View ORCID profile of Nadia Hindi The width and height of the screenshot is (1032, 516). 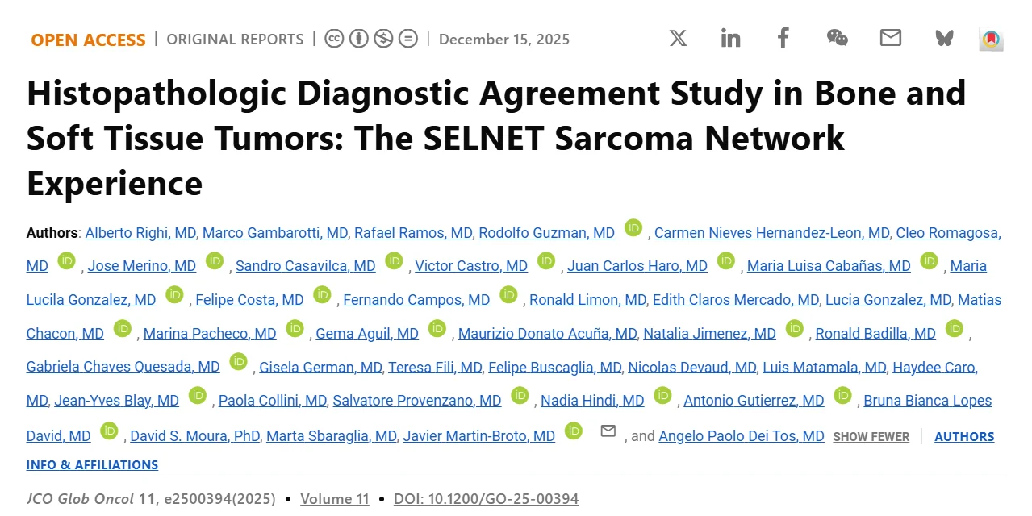tap(662, 396)
